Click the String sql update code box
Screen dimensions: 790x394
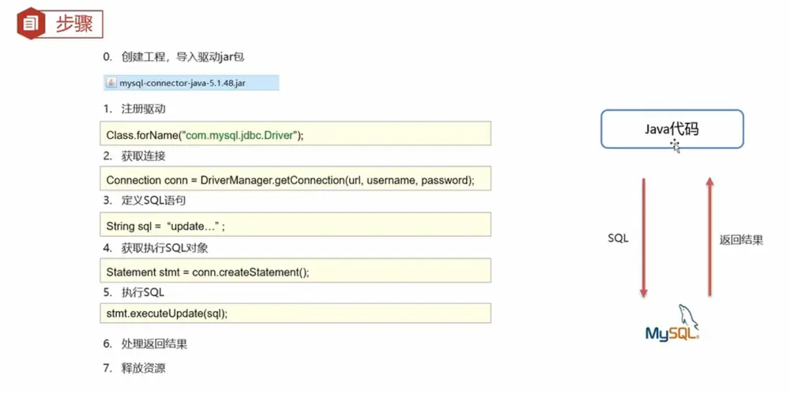coord(295,224)
